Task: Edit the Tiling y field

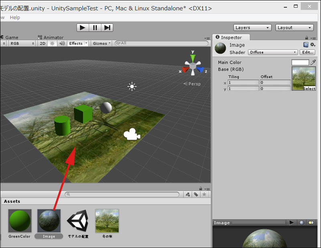Action: [x=243, y=88]
